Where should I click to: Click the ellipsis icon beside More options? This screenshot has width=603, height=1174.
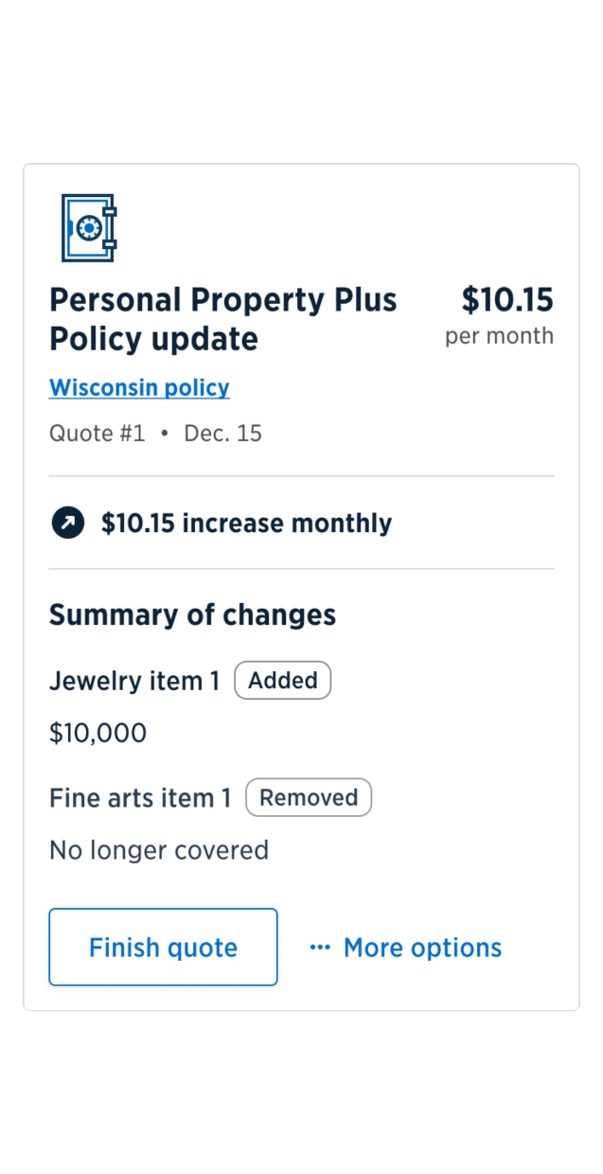[x=320, y=948]
